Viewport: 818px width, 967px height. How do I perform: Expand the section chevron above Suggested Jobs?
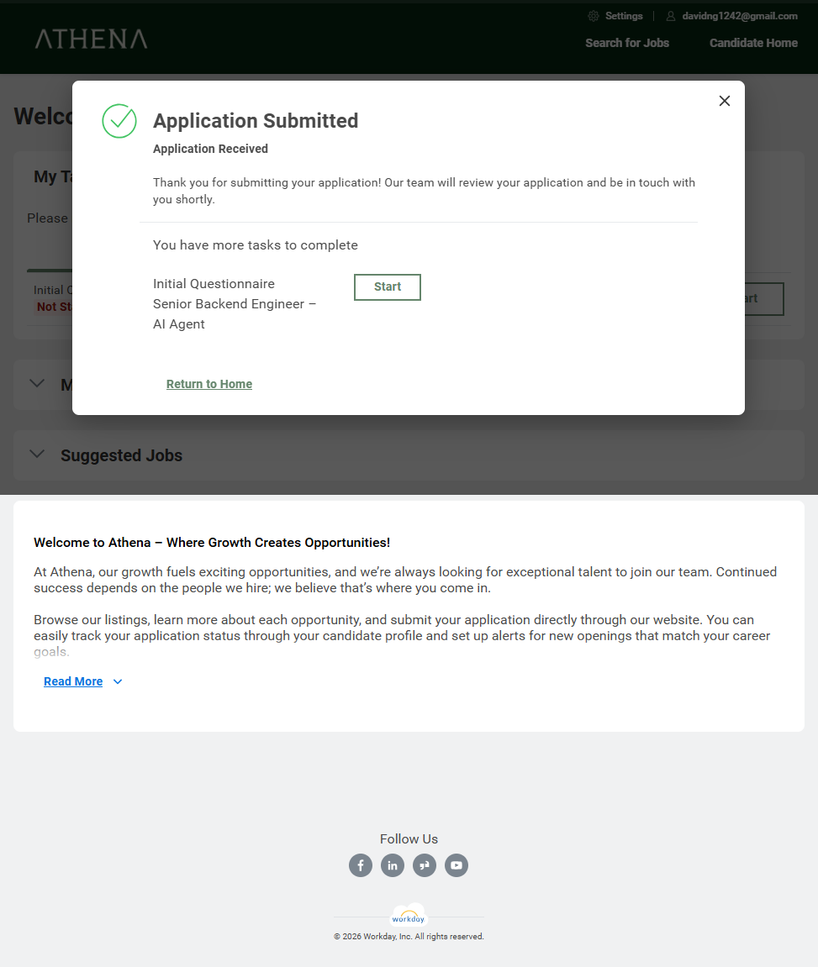(37, 383)
